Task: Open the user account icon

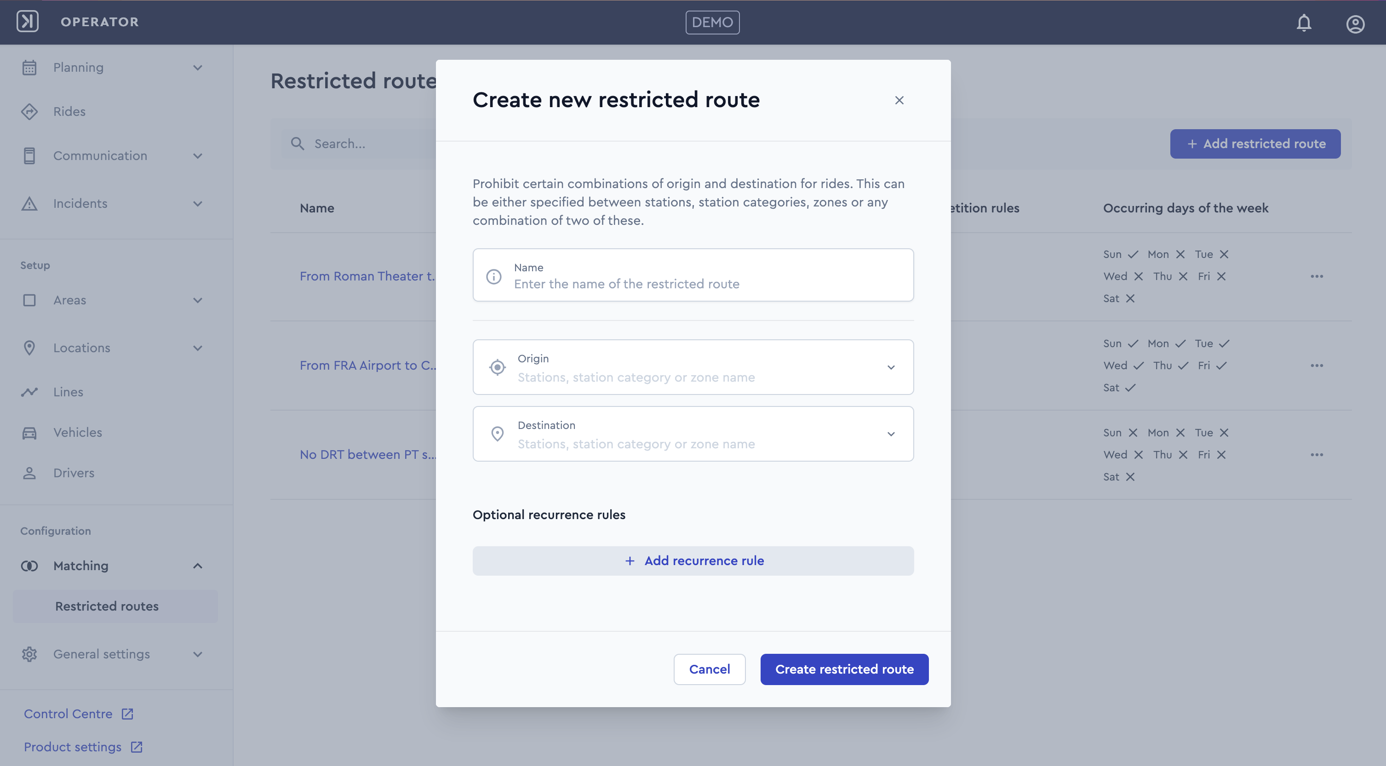Action: pyautogui.click(x=1355, y=23)
